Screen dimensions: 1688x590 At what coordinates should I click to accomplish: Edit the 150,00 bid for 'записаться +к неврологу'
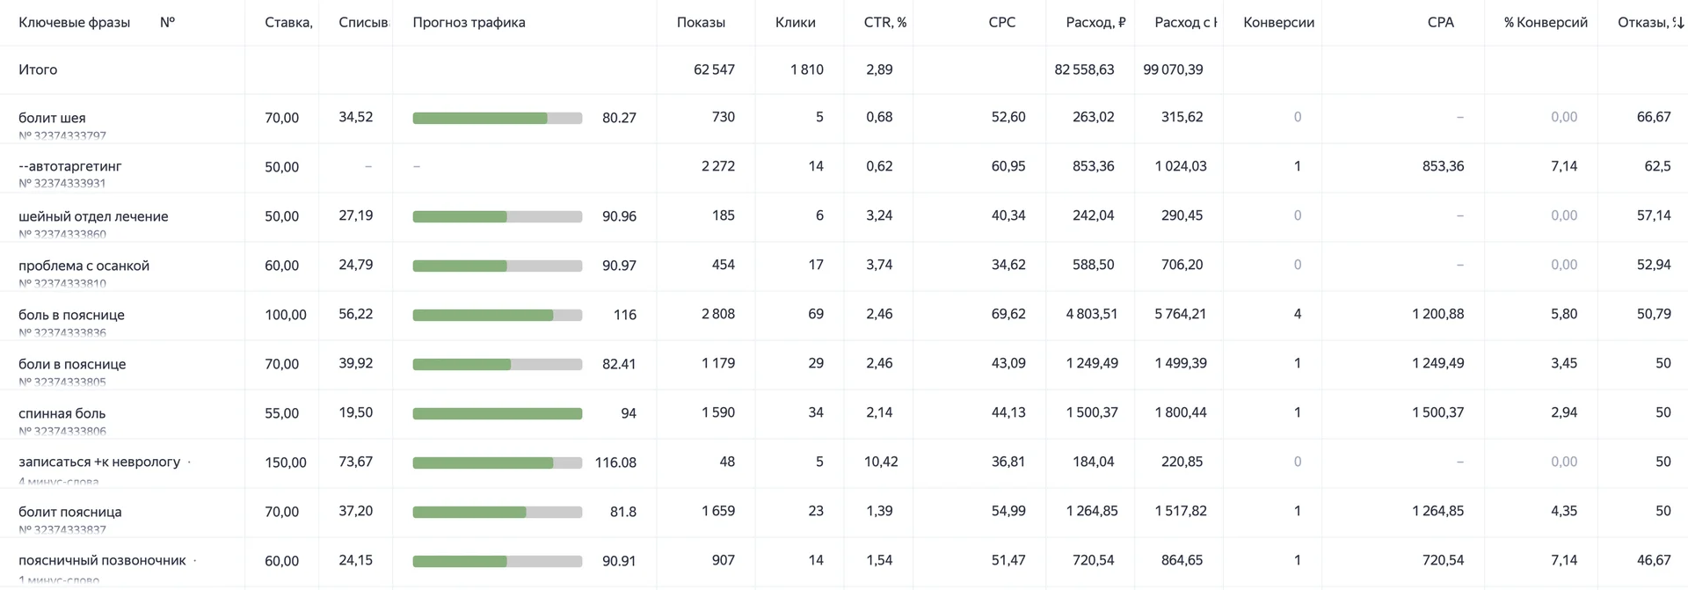coord(286,463)
